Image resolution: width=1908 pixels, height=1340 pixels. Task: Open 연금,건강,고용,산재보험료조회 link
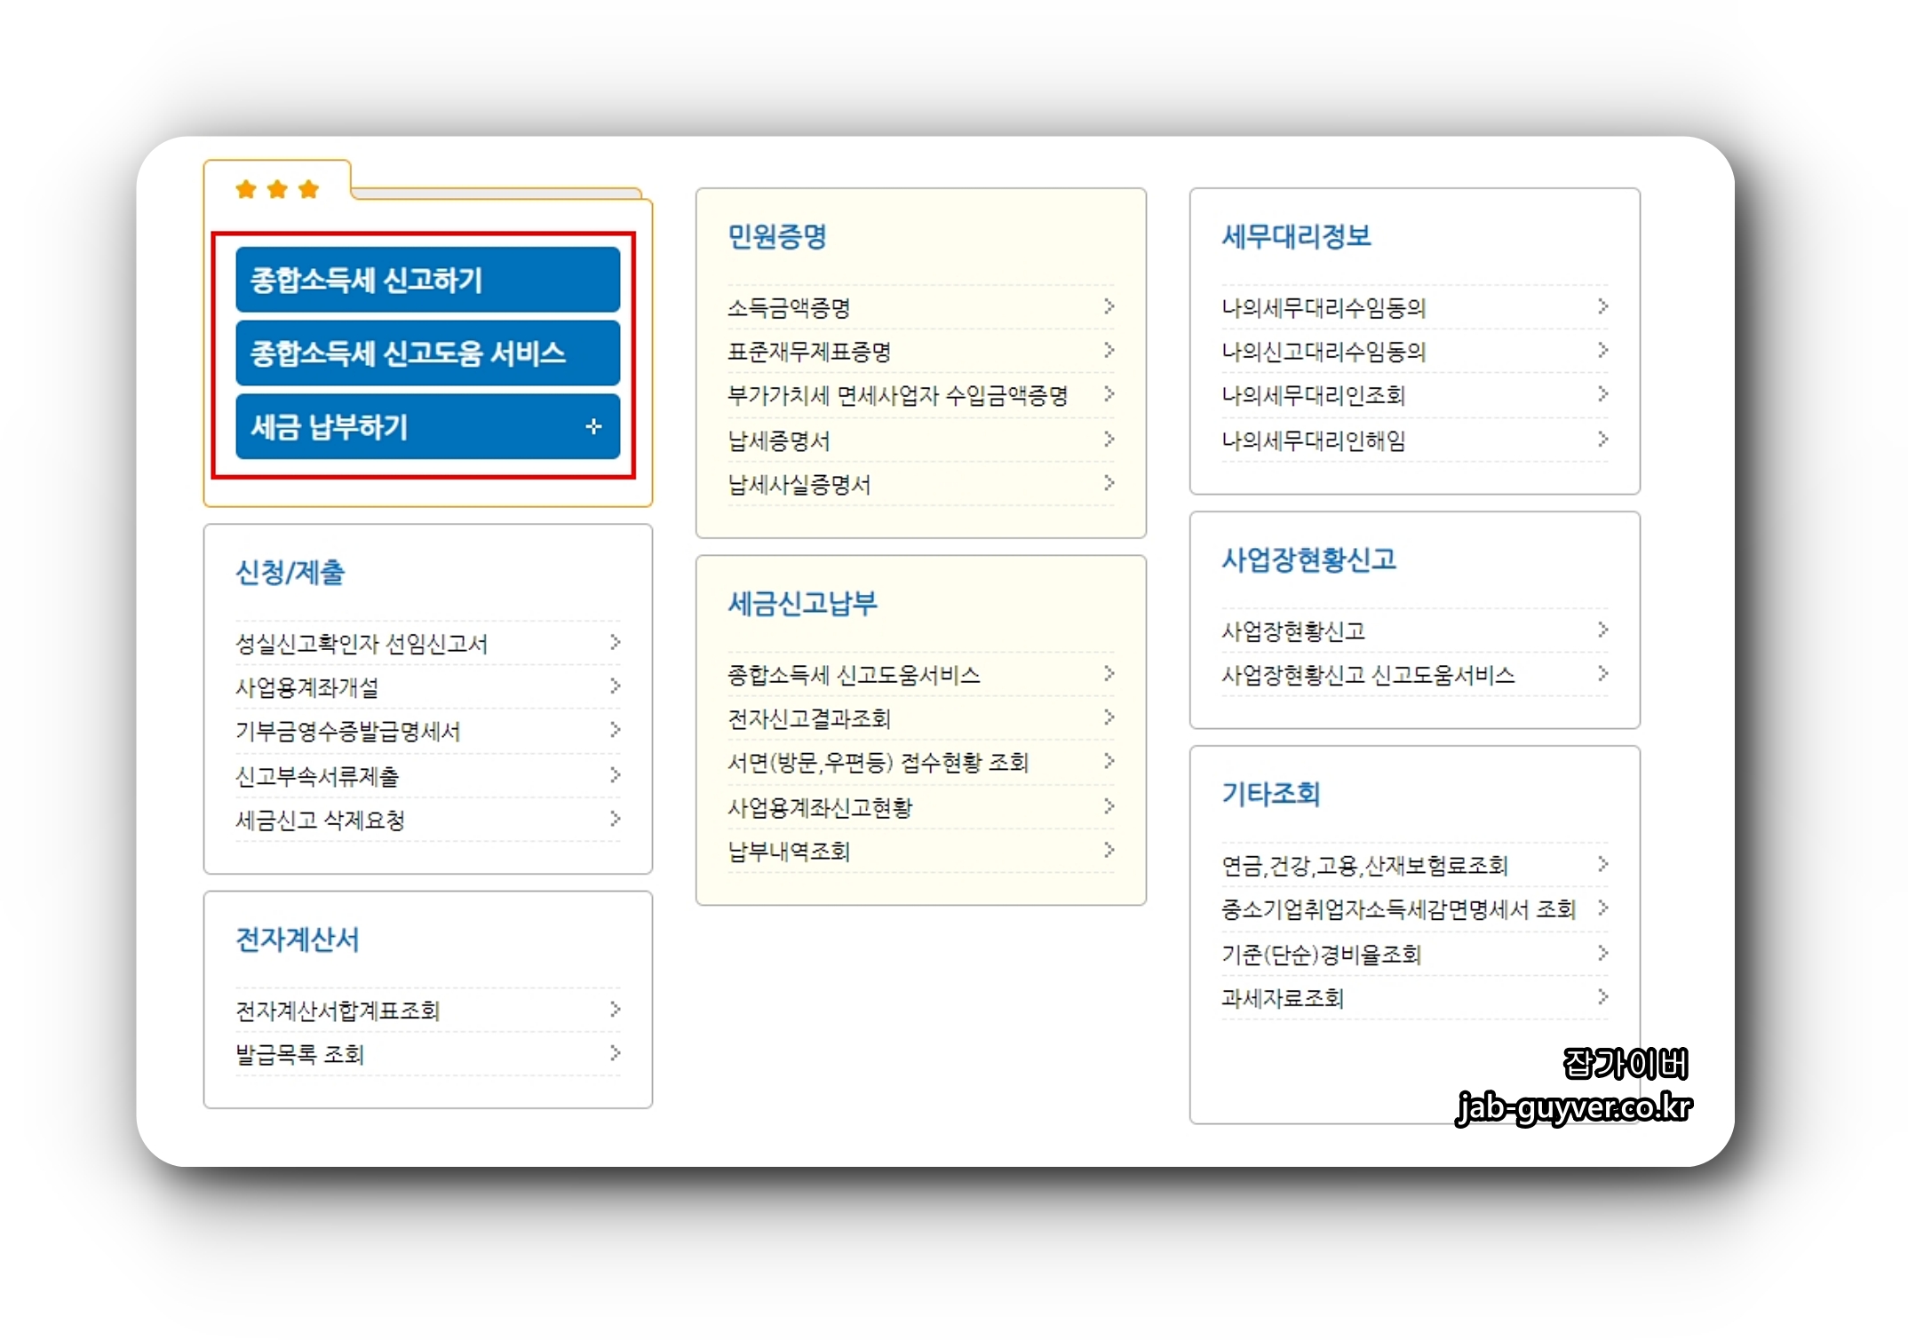coord(1364,865)
